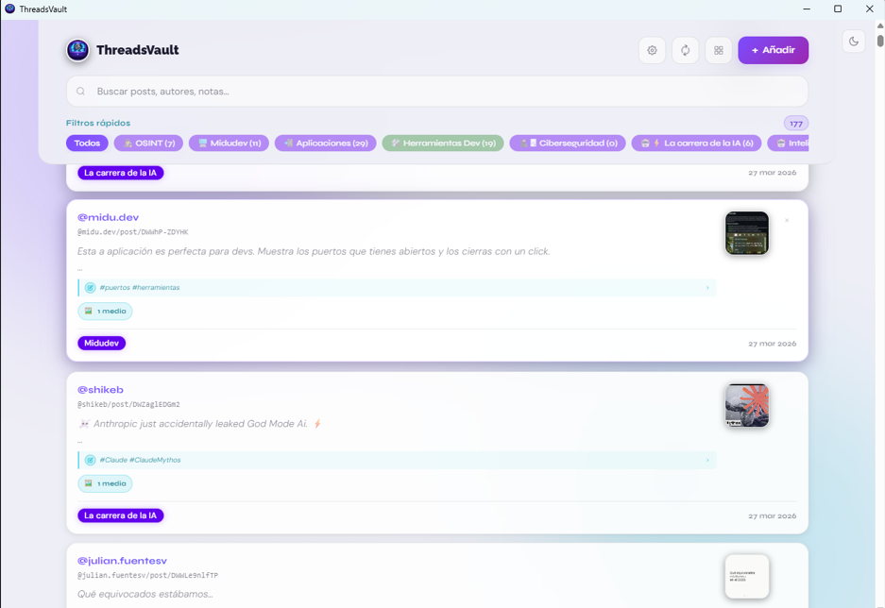Click the @julian.fuentesv/post/DWWLe9nlfTP path
Image resolution: width=885 pixels, height=608 pixels.
point(148,575)
